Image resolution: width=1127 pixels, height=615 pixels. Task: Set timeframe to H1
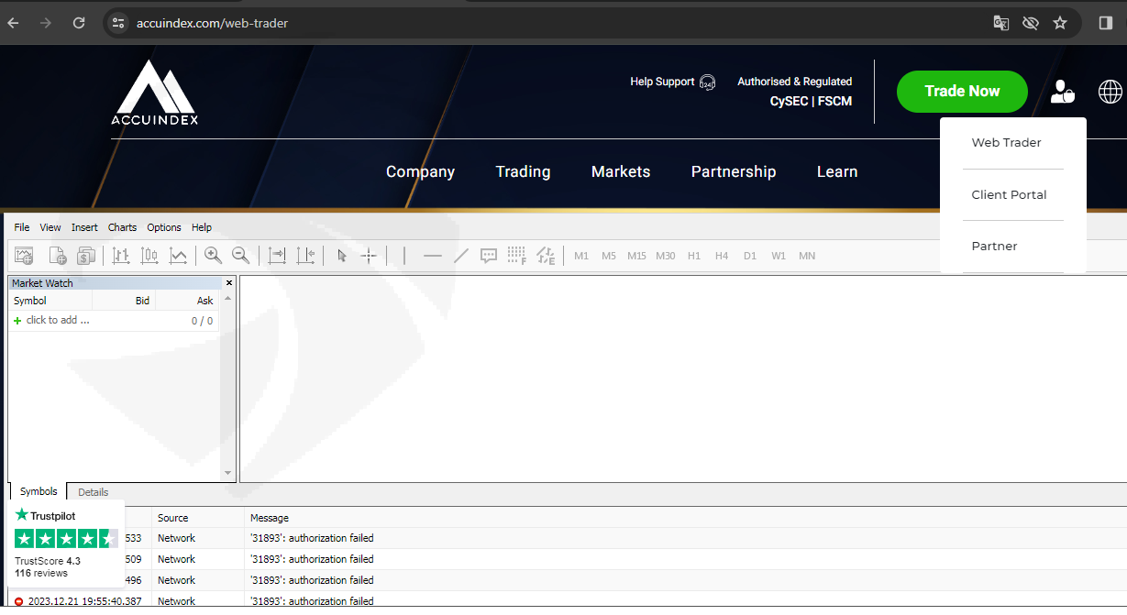tap(694, 256)
